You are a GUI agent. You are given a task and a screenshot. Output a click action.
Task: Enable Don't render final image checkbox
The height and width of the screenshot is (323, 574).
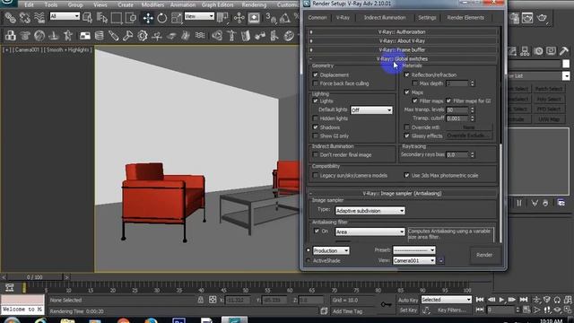315,155
